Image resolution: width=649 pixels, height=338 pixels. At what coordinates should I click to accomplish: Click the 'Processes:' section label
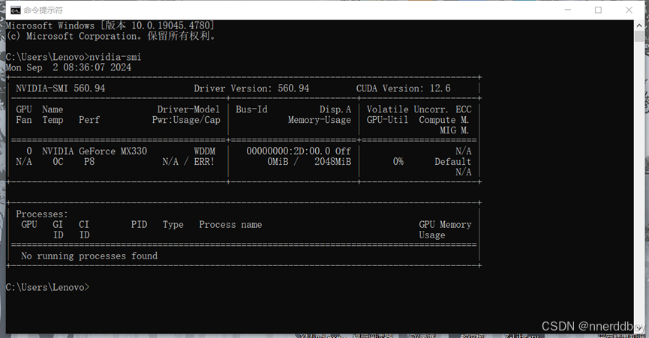point(42,214)
